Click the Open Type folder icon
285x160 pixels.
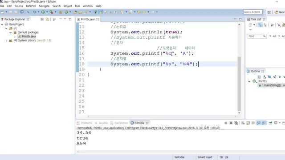click(x=75, y=12)
